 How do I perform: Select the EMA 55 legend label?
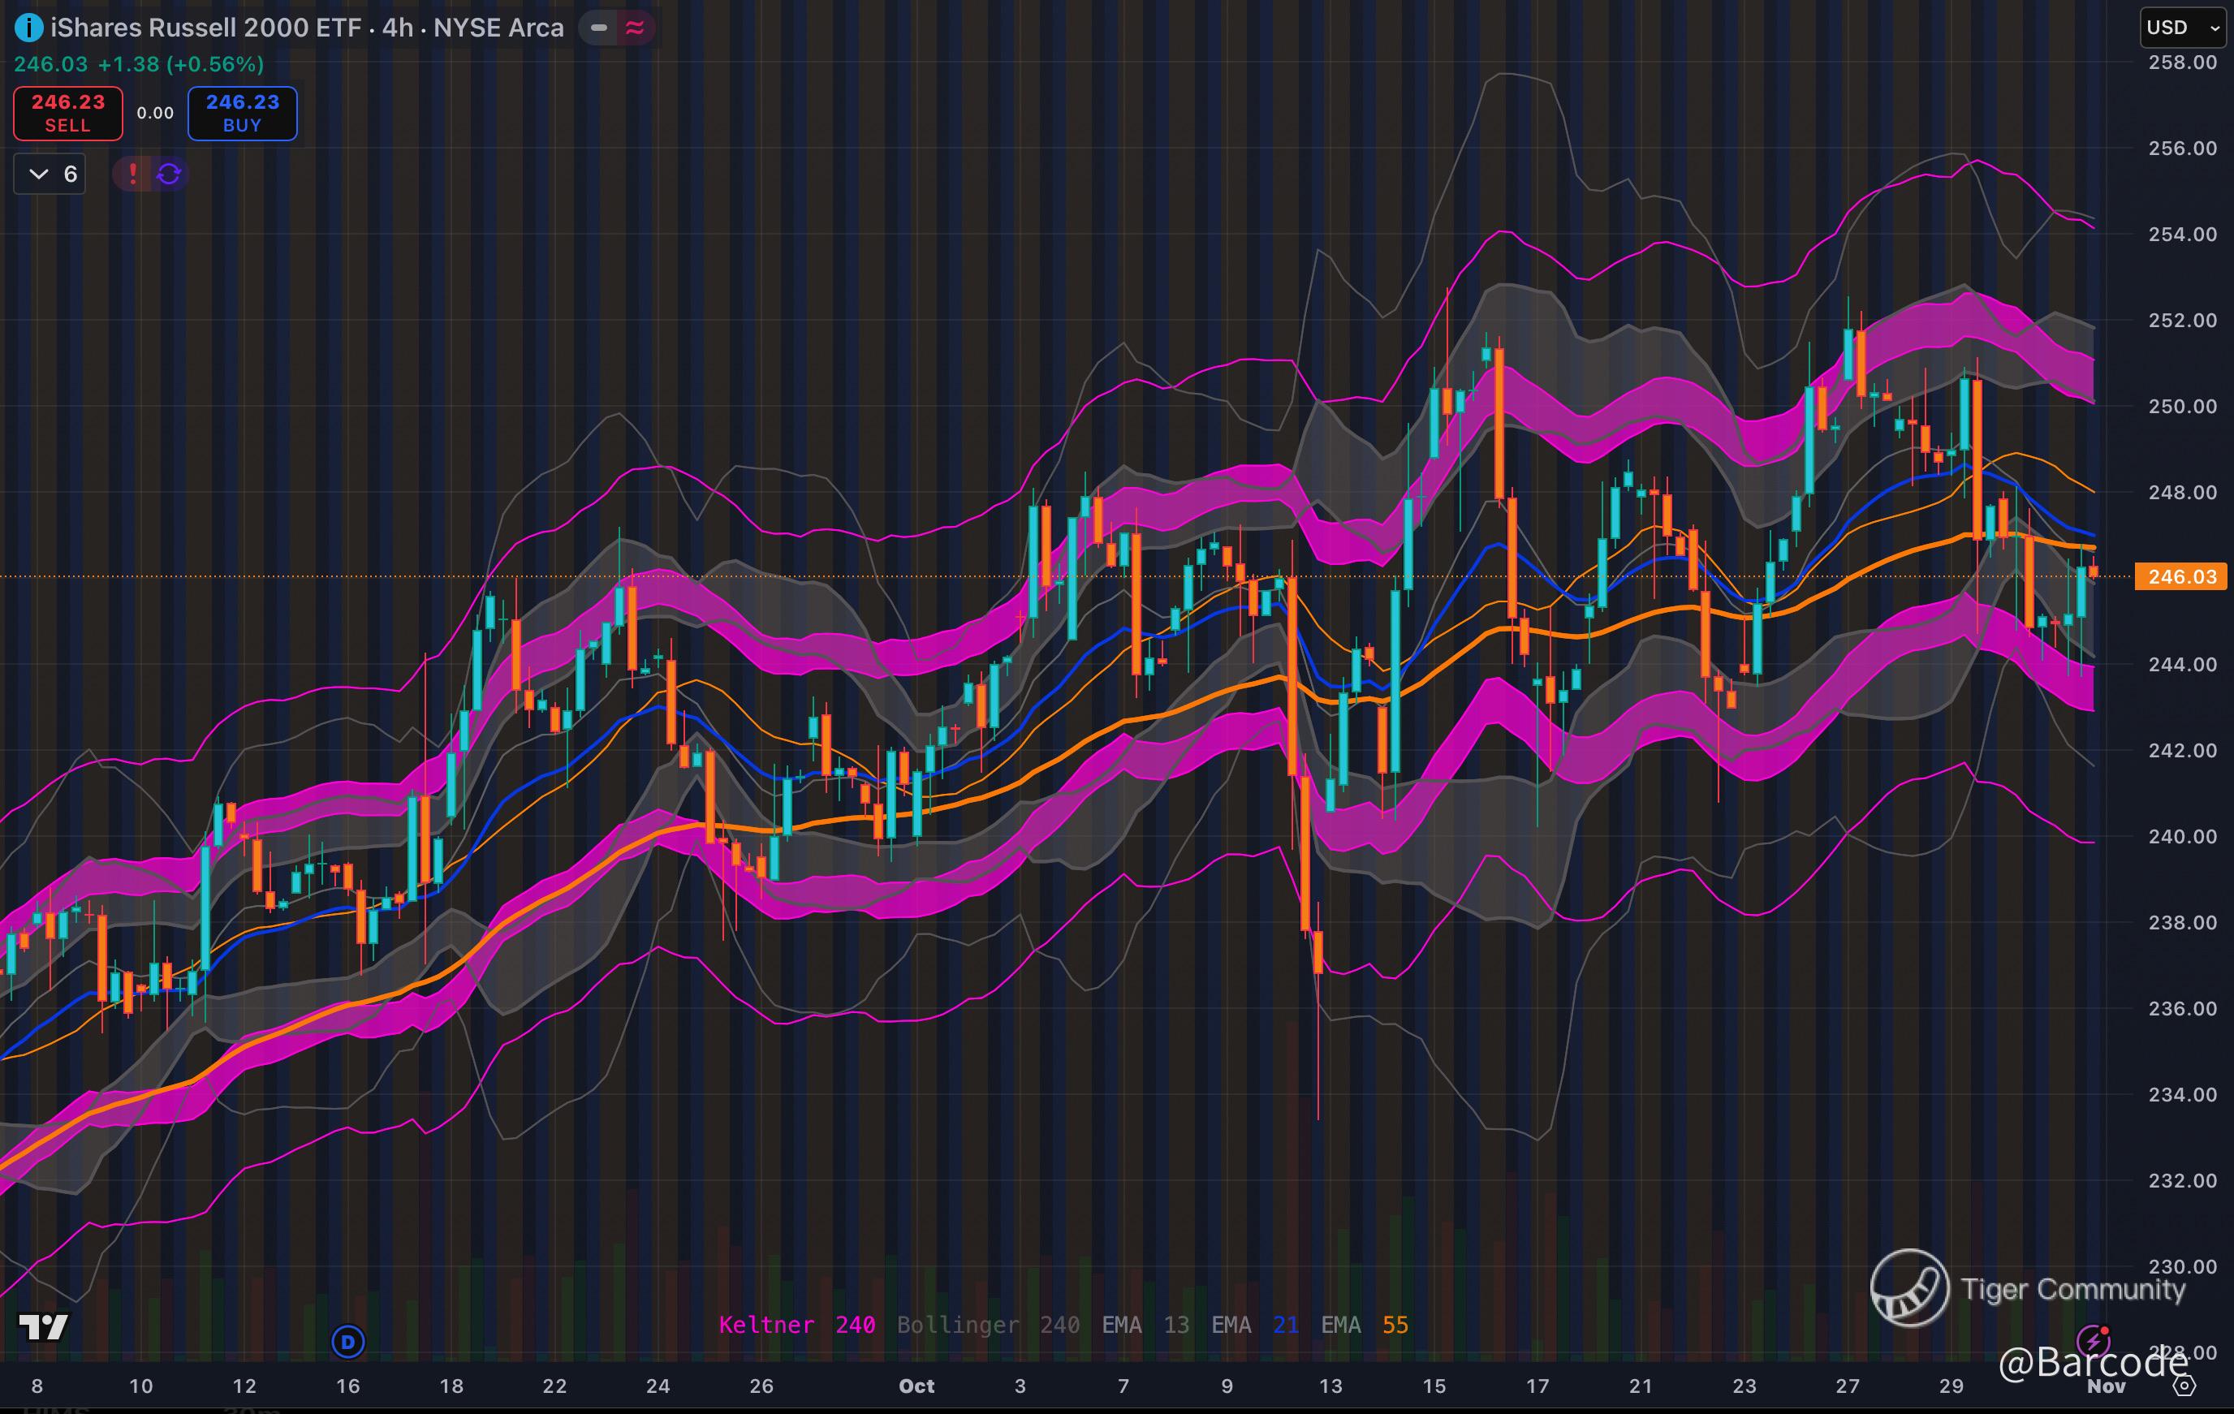[x=1364, y=1325]
